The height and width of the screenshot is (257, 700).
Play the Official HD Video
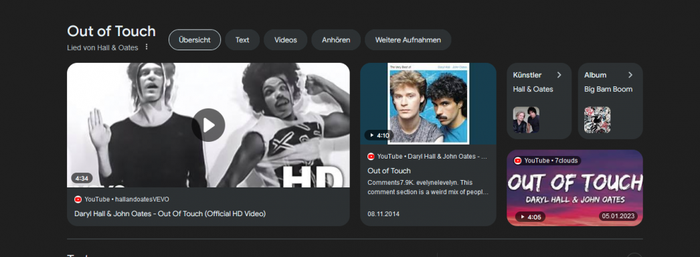(208, 125)
